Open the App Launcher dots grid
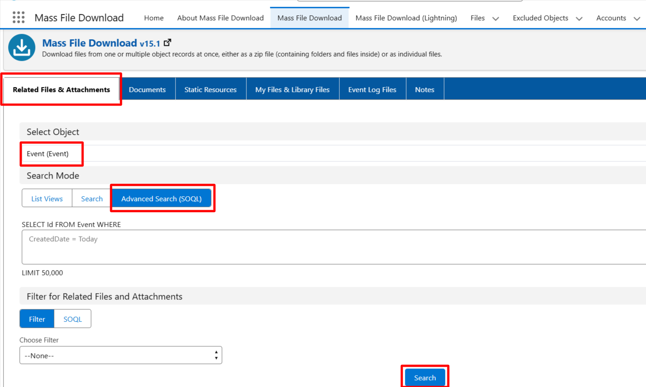Viewport: 646px width, 387px height. (x=19, y=18)
